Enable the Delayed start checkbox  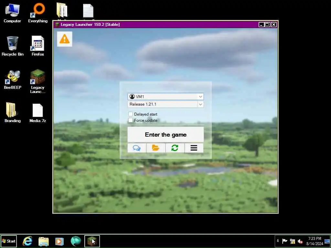pos(131,114)
